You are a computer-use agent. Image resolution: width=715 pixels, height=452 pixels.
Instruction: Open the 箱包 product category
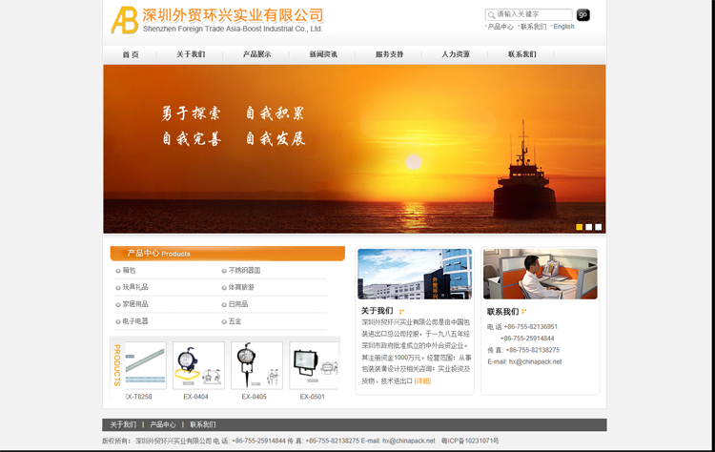(129, 271)
